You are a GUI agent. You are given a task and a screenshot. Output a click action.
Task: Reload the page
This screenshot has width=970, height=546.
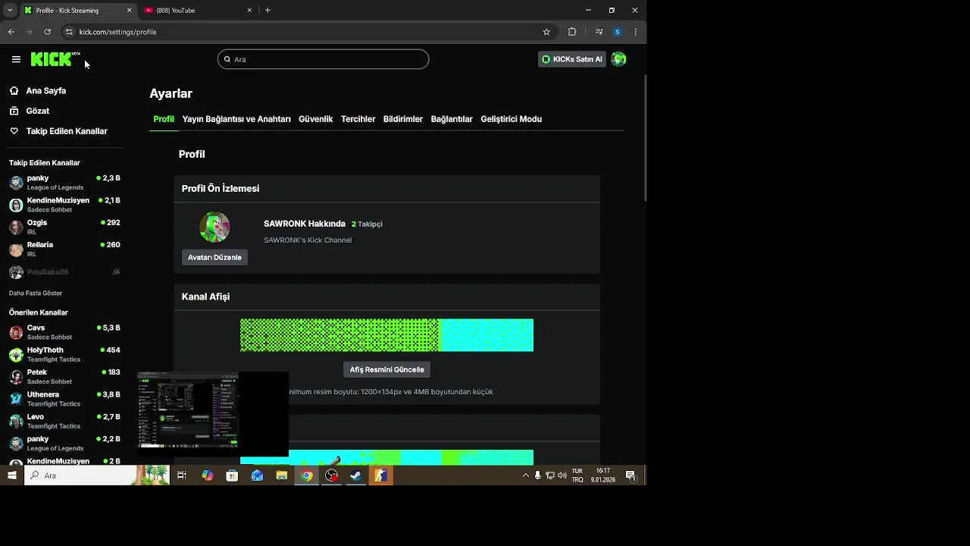[x=47, y=32]
